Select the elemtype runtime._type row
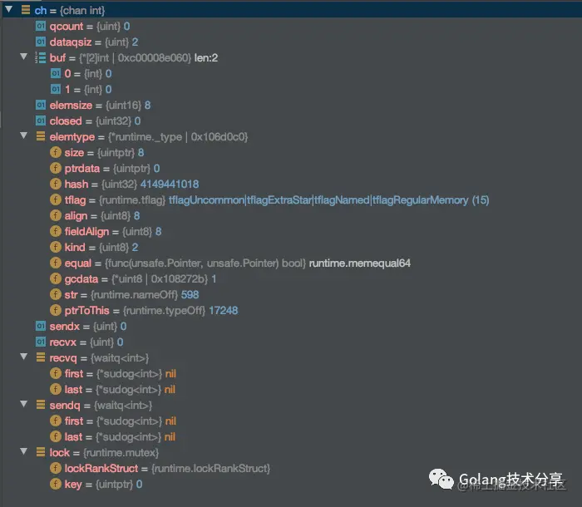This screenshot has height=507, width=582. [x=291, y=136]
